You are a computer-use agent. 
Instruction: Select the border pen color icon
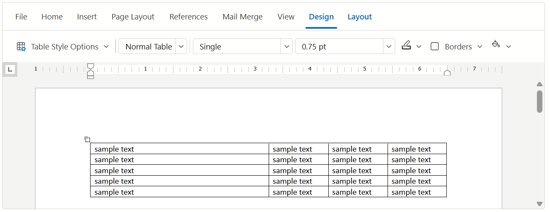[406, 46]
